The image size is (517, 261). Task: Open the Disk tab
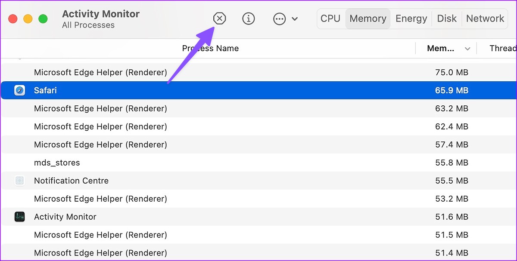coord(447,18)
